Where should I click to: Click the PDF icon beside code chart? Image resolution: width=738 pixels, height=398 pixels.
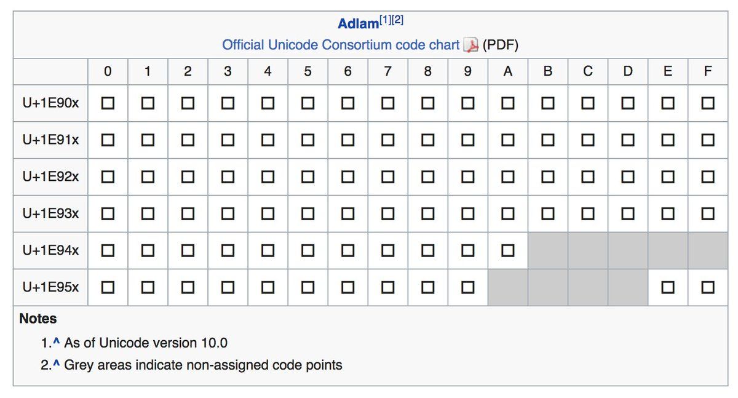tap(471, 46)
